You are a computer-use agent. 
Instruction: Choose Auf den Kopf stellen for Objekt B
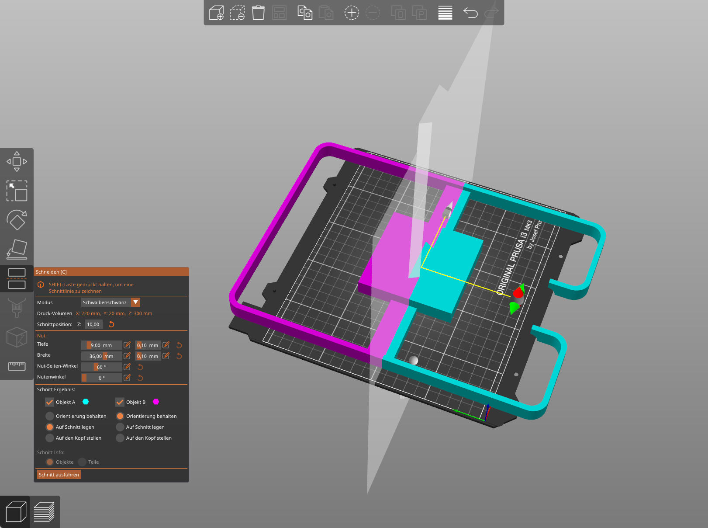[x=120, y=438]
